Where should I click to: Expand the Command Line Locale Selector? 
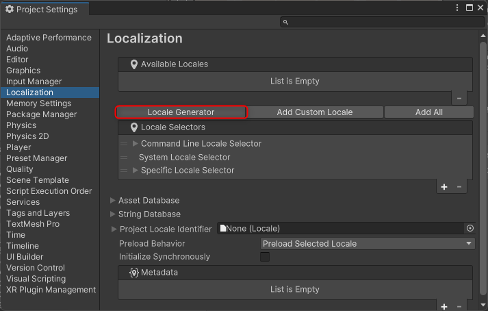click(136, 144)
